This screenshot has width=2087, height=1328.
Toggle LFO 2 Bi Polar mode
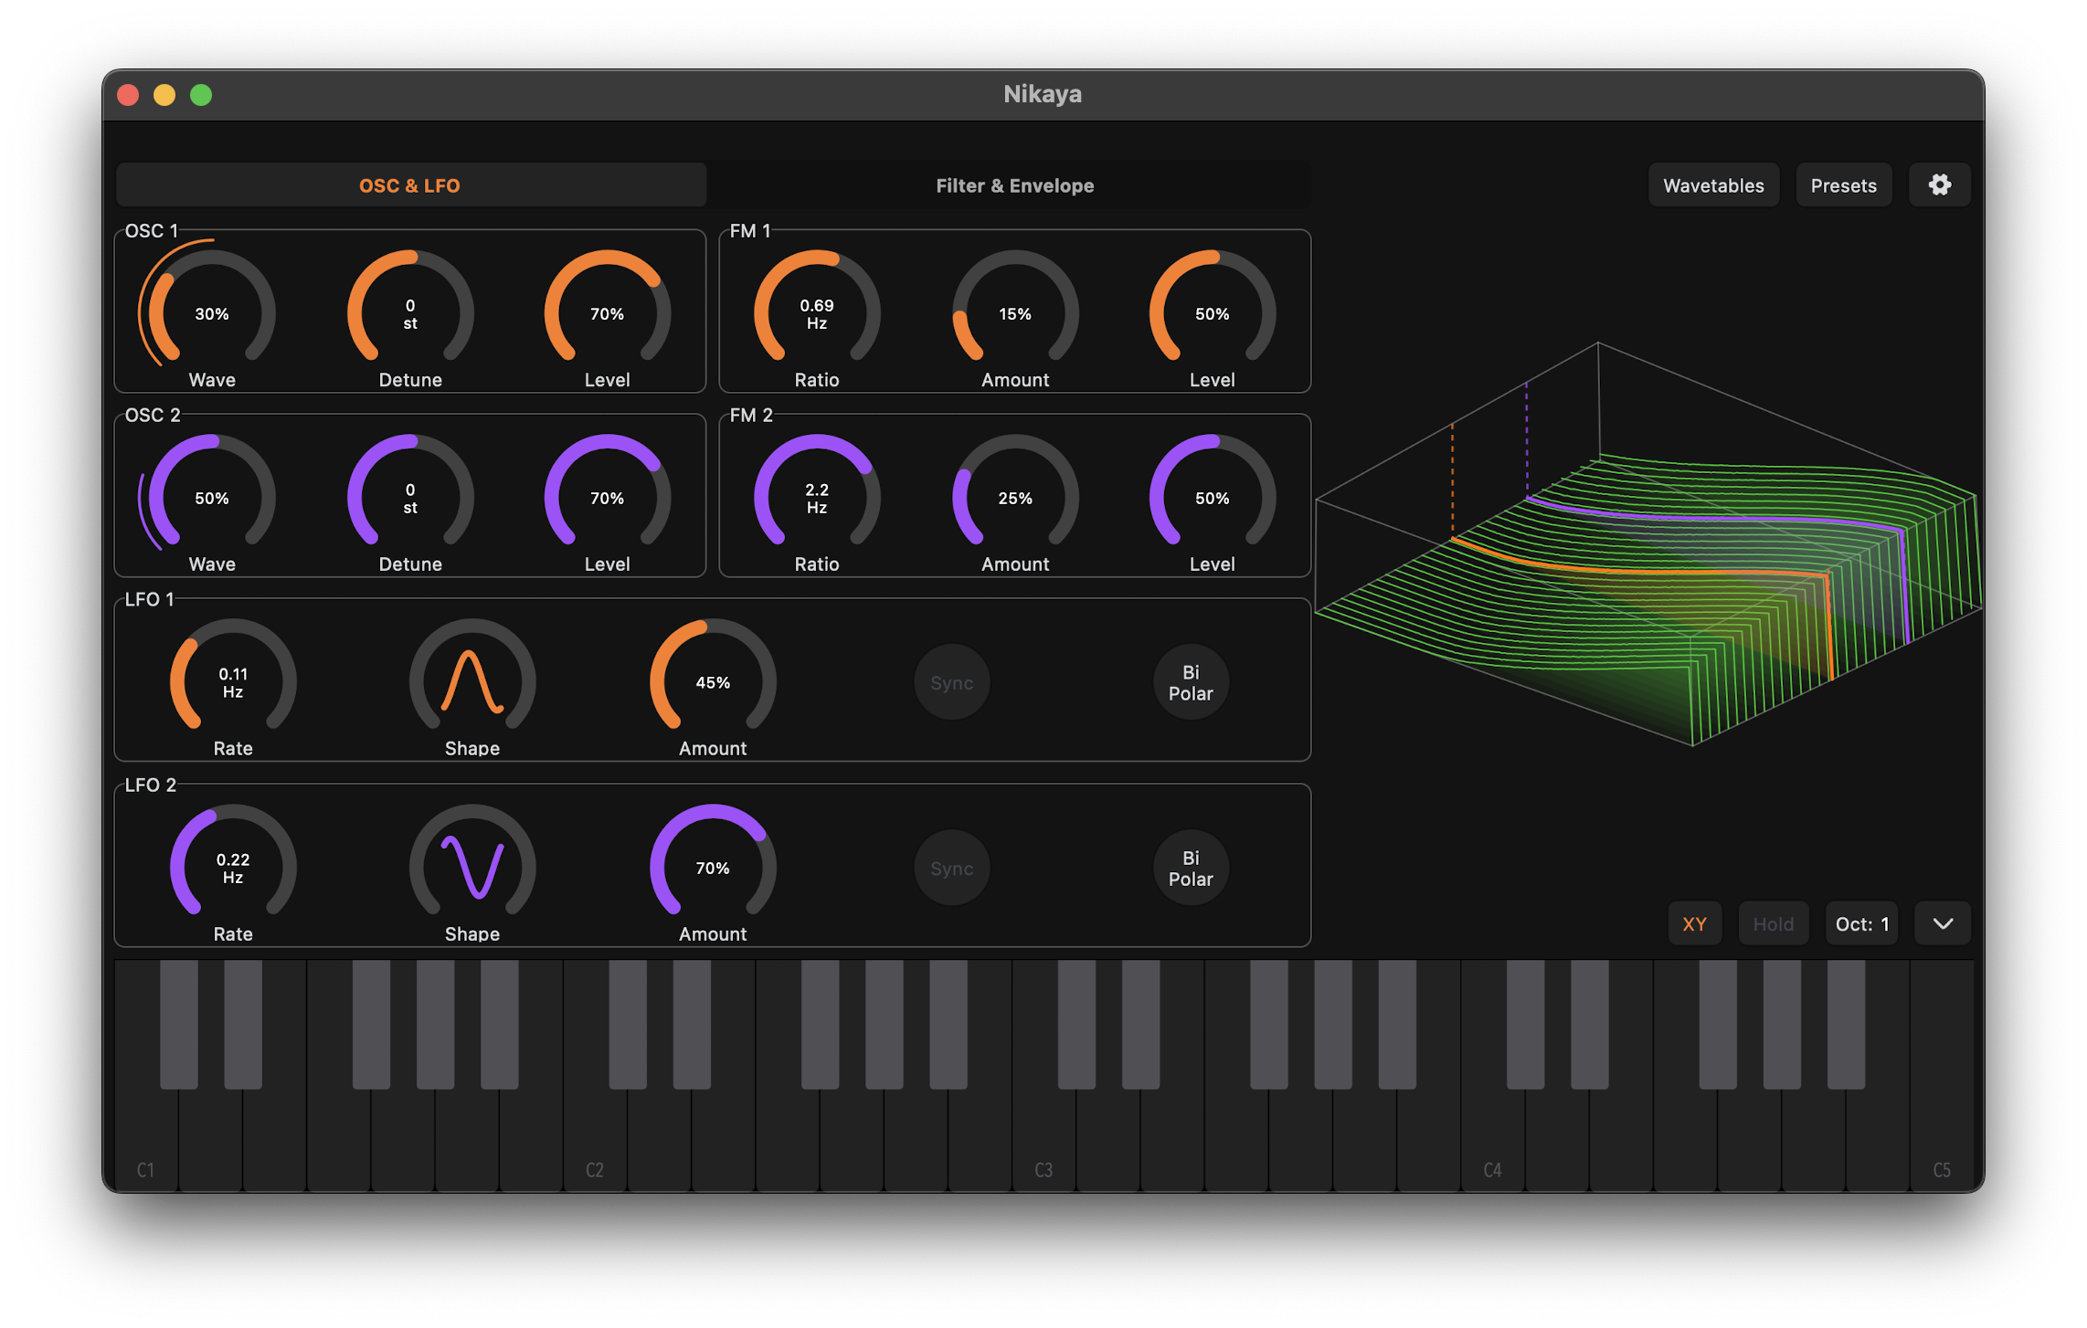tap(1190, 868)
